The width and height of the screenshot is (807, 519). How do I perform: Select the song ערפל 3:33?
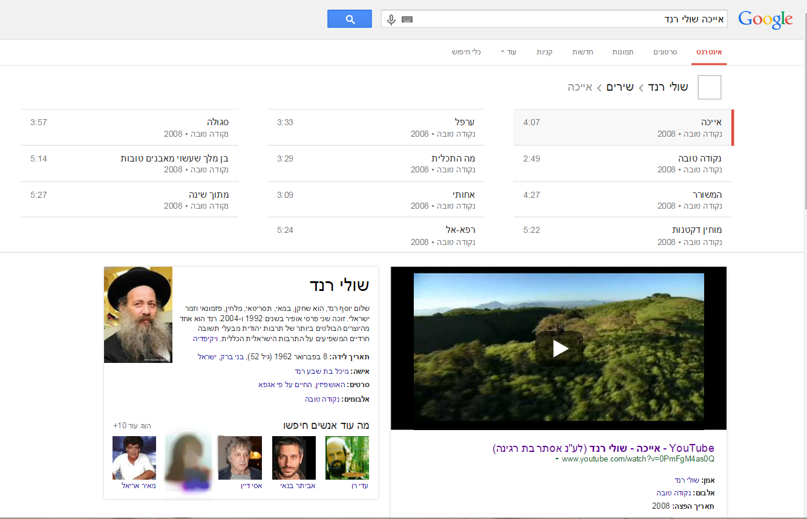(376, 128)
